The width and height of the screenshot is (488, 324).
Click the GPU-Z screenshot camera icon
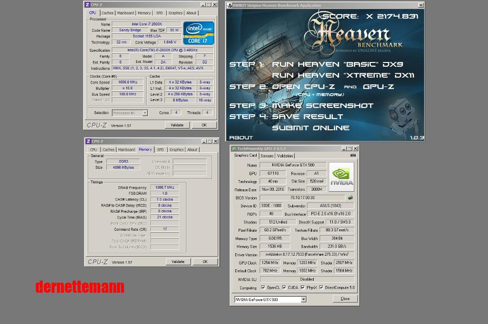tap(353, 155)
